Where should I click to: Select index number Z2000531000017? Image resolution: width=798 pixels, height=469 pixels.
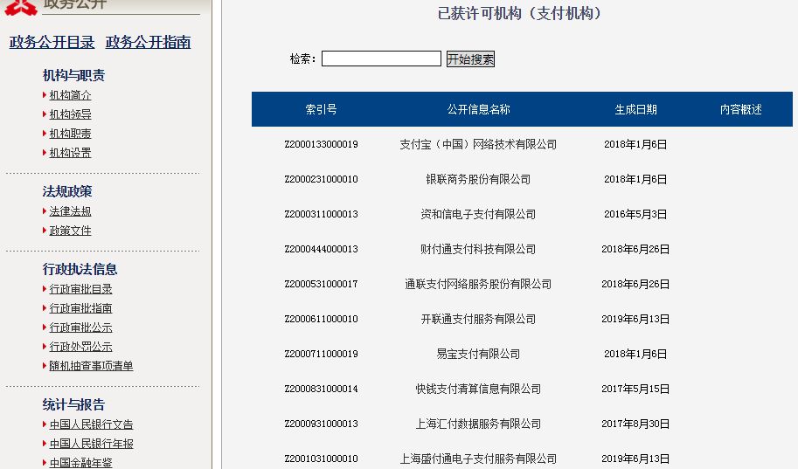tap(321, 284)
